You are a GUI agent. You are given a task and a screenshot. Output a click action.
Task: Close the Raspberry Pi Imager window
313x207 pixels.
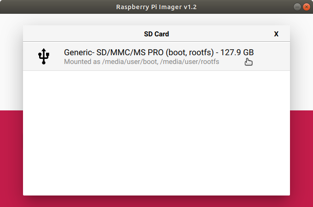tap(306, 7)
